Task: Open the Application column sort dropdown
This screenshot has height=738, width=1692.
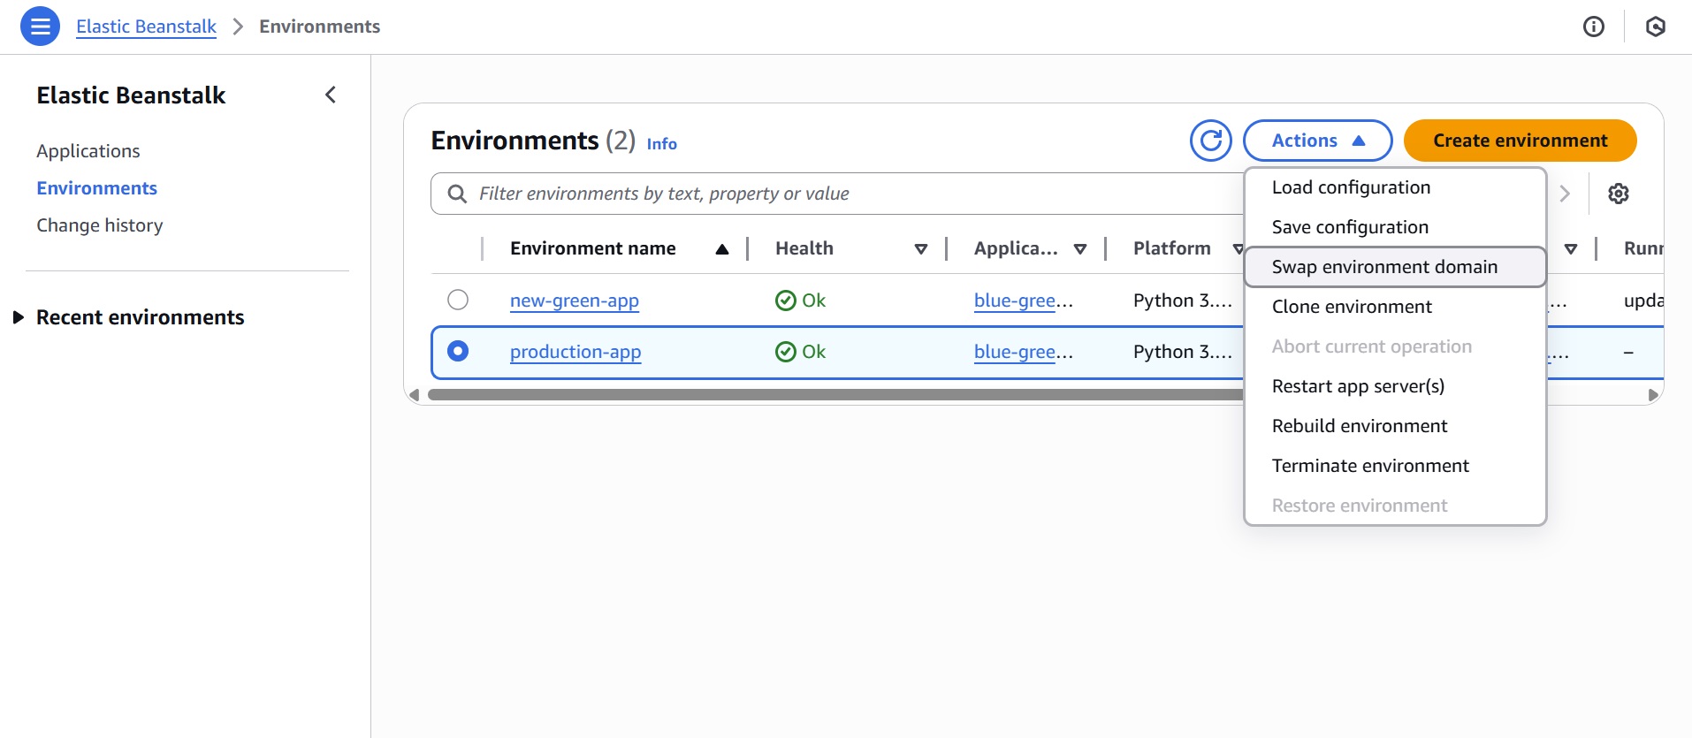Action: point(1079,249)
